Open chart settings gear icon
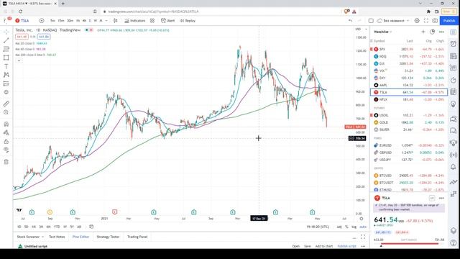The height and width of the screenshot is (259, 460). point(417,21)
